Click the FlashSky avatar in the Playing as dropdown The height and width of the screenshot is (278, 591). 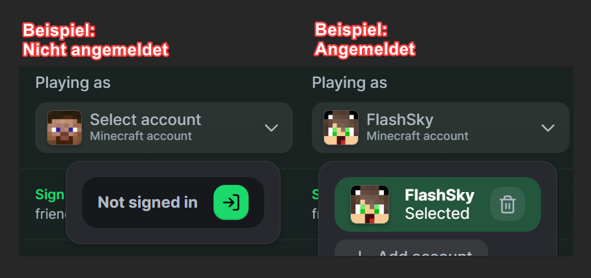(x=341, y=128)
